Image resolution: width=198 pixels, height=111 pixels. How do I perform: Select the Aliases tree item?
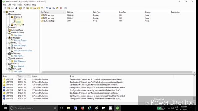[x=14, y=27]
